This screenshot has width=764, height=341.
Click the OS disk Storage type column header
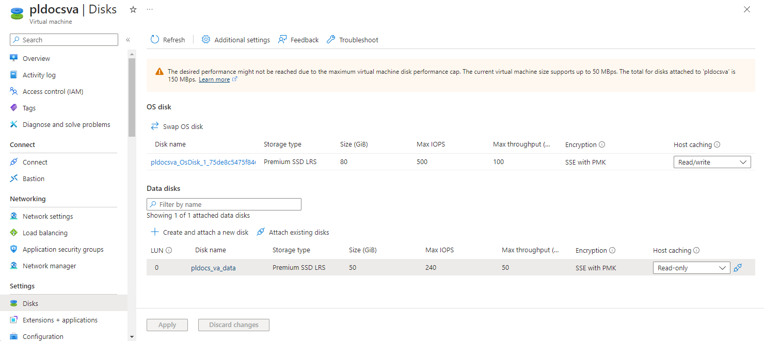282,144
